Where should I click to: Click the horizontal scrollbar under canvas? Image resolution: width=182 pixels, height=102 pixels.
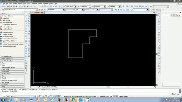coord(131,87)
